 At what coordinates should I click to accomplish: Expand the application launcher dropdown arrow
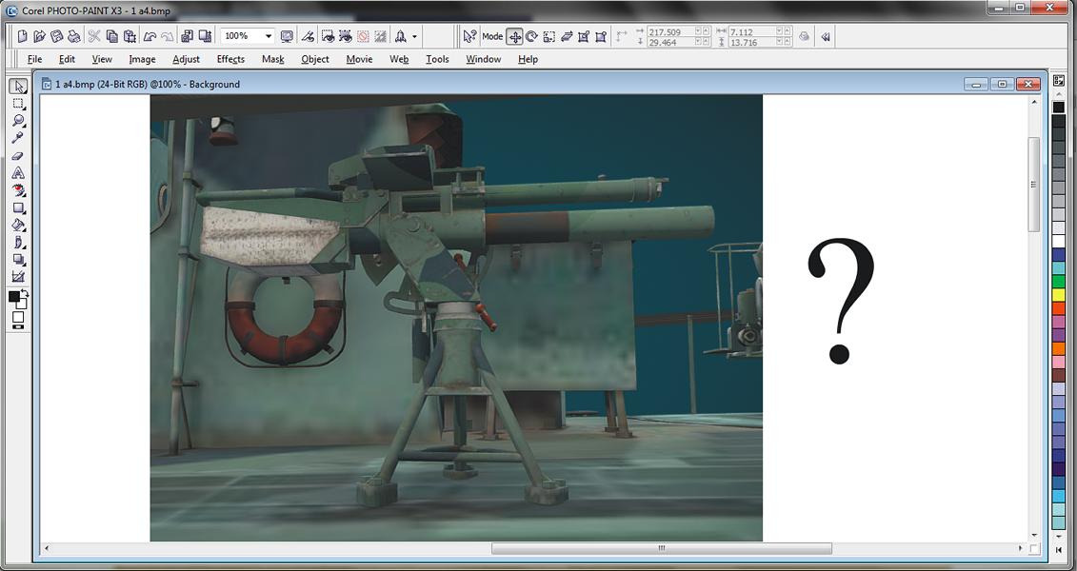tap(414, 36)
